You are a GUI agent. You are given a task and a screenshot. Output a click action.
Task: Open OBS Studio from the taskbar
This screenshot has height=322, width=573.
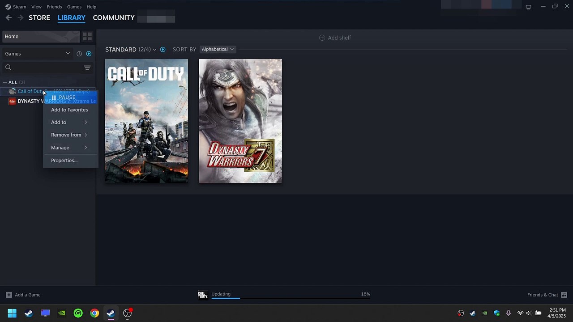point(128,313)
